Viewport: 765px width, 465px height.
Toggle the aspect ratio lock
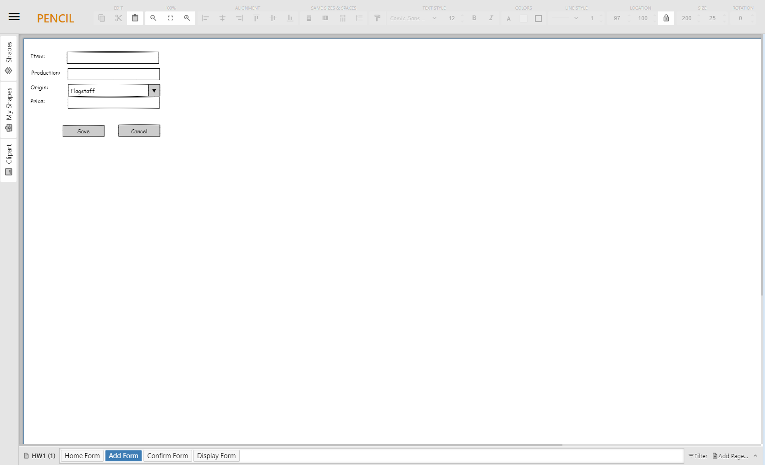point(666,18)
